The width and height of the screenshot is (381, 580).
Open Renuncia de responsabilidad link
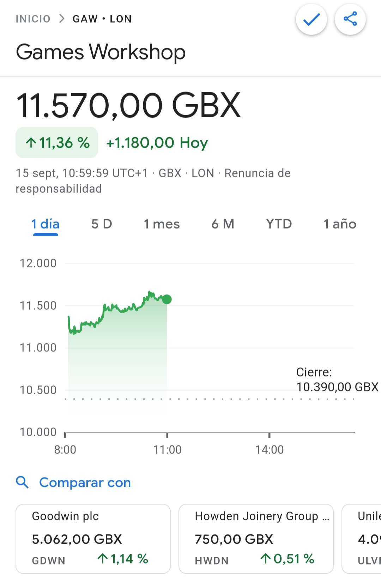pyautogui.click(x=153, y=181)
